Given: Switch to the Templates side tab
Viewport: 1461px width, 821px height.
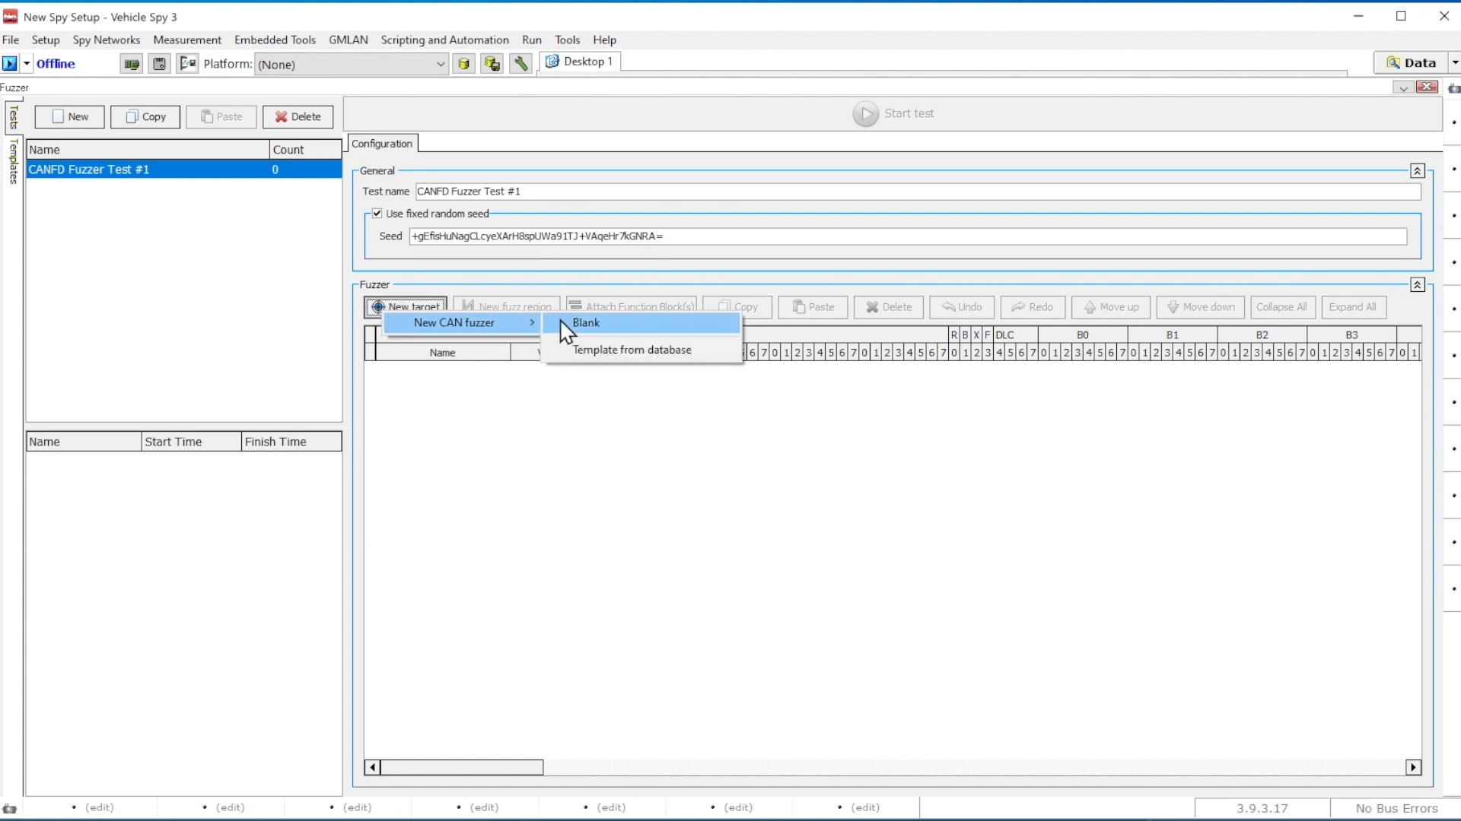Looking at the screenshot, I should pyautogui.click(x=13, y=162).
